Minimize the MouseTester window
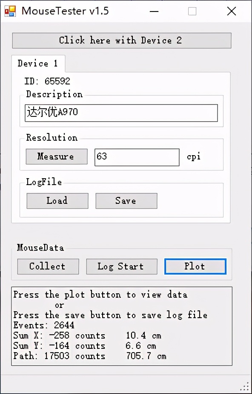The width and height of the screenshot is (252, 394). coord(154,11)
